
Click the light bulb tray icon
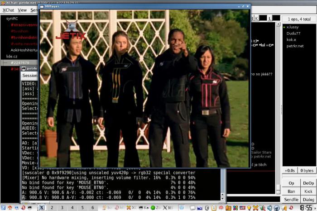[249, 208]
